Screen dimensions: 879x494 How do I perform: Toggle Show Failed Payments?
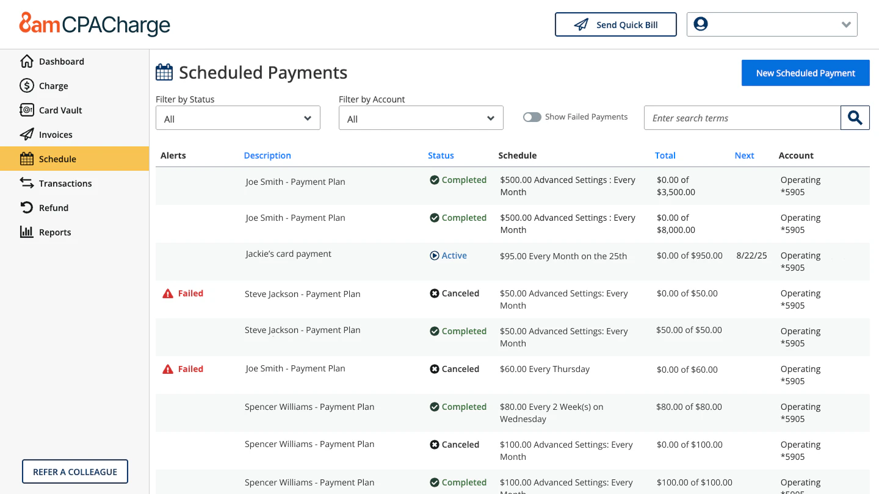(x=532, y=116)
